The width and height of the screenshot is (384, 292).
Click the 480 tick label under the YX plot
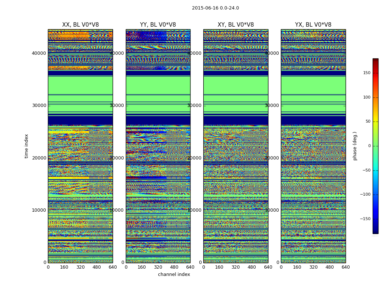pos(330,267)
